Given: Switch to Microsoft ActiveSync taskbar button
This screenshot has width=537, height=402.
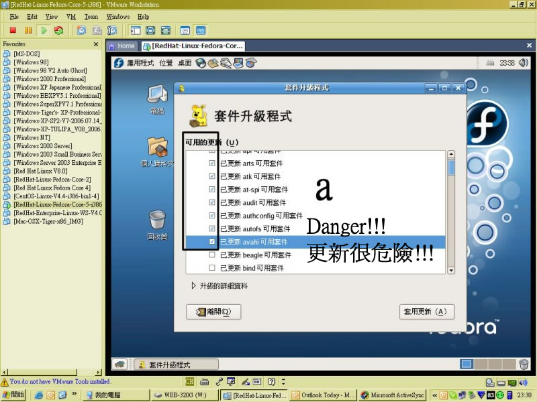Looking at the screenshot, I should [393, 395].
